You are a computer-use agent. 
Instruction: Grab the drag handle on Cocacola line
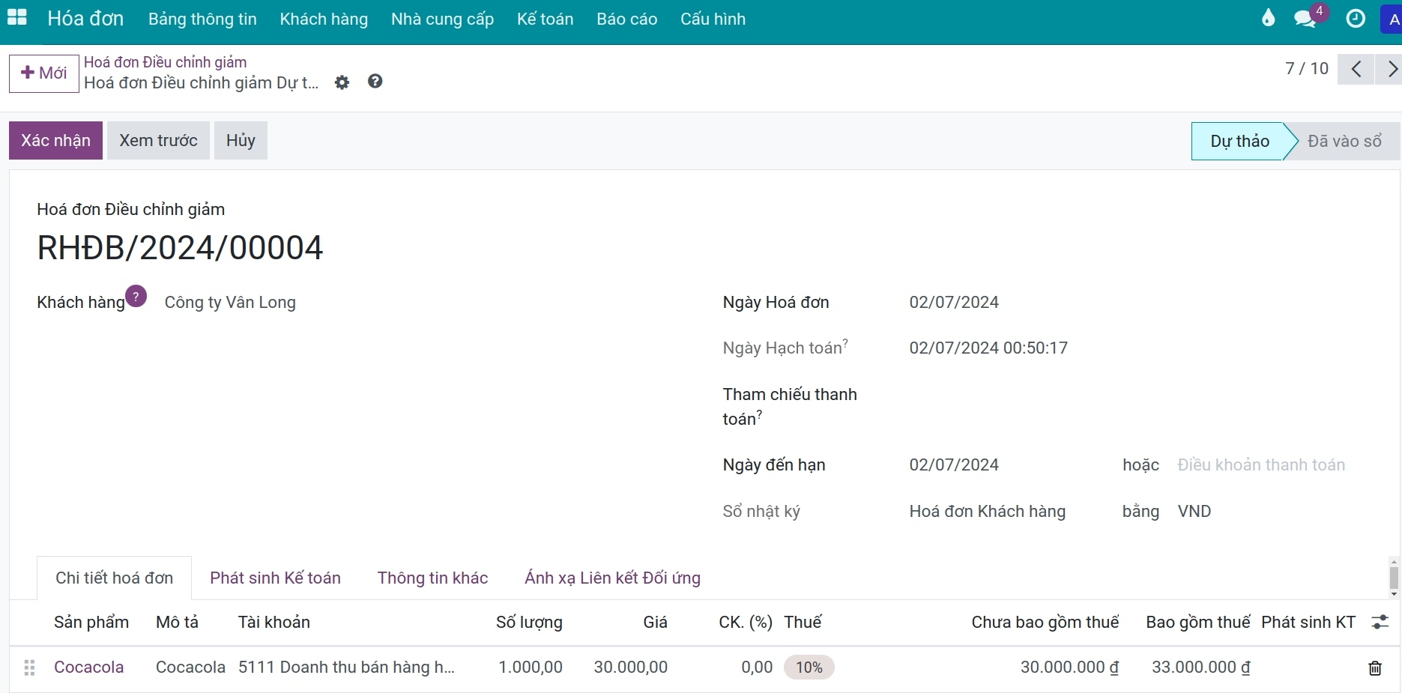29,668
